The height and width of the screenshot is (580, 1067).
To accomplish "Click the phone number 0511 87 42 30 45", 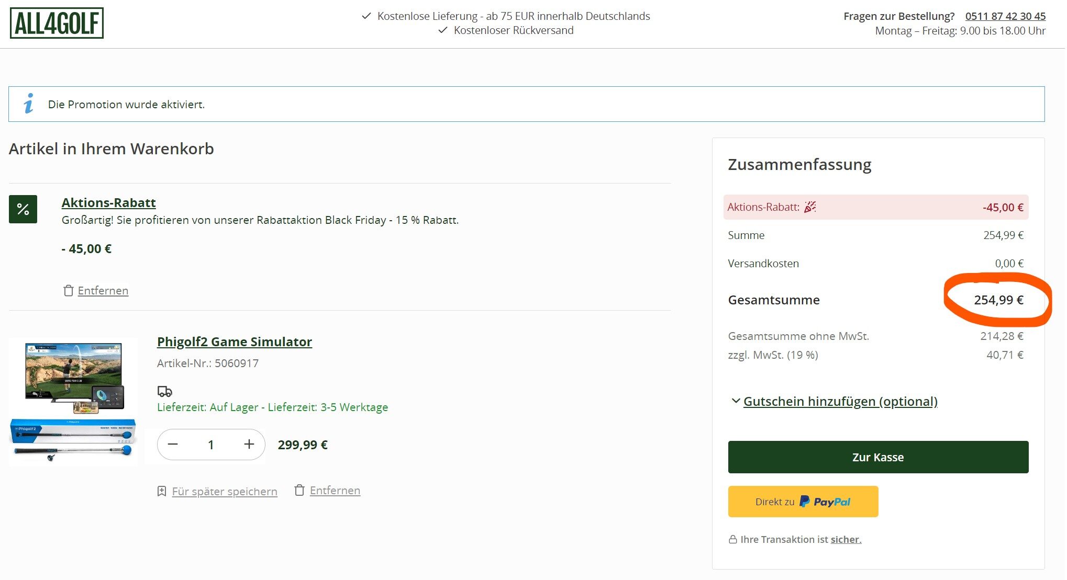I will pos(1005,16).
